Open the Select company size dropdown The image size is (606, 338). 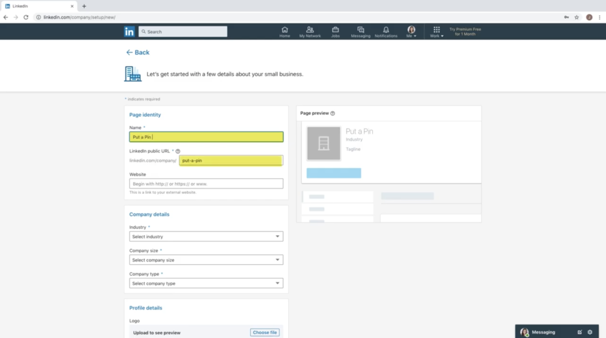coord(206,260)
